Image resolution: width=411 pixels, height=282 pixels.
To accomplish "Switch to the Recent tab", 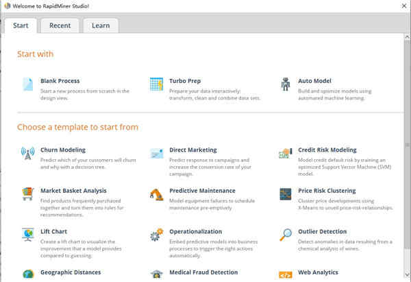I will point(60,25).
